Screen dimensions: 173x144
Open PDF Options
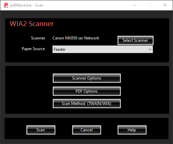(87, 91)
